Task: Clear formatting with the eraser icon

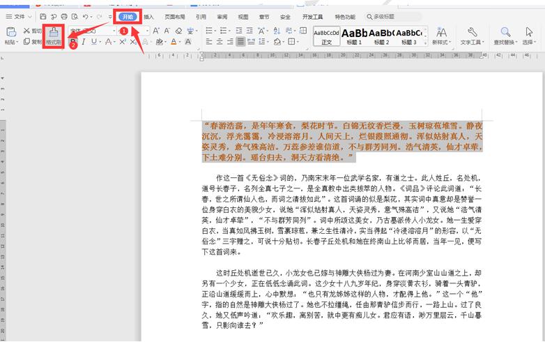Action: 178,31
